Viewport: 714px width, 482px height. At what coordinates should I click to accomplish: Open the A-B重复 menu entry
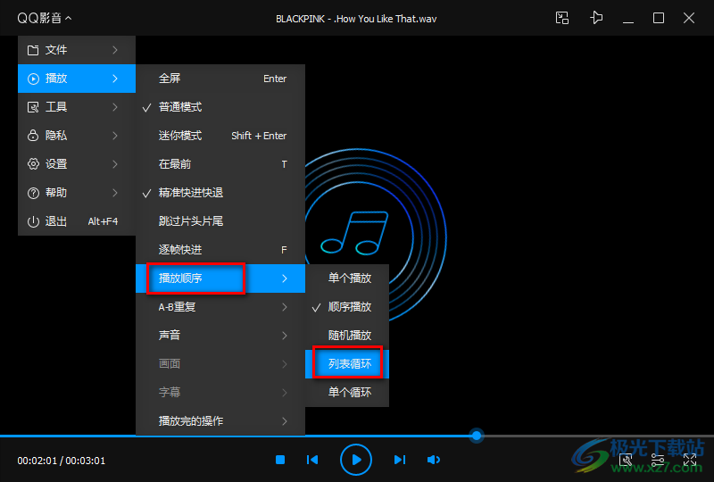click(x=220, y=307)
